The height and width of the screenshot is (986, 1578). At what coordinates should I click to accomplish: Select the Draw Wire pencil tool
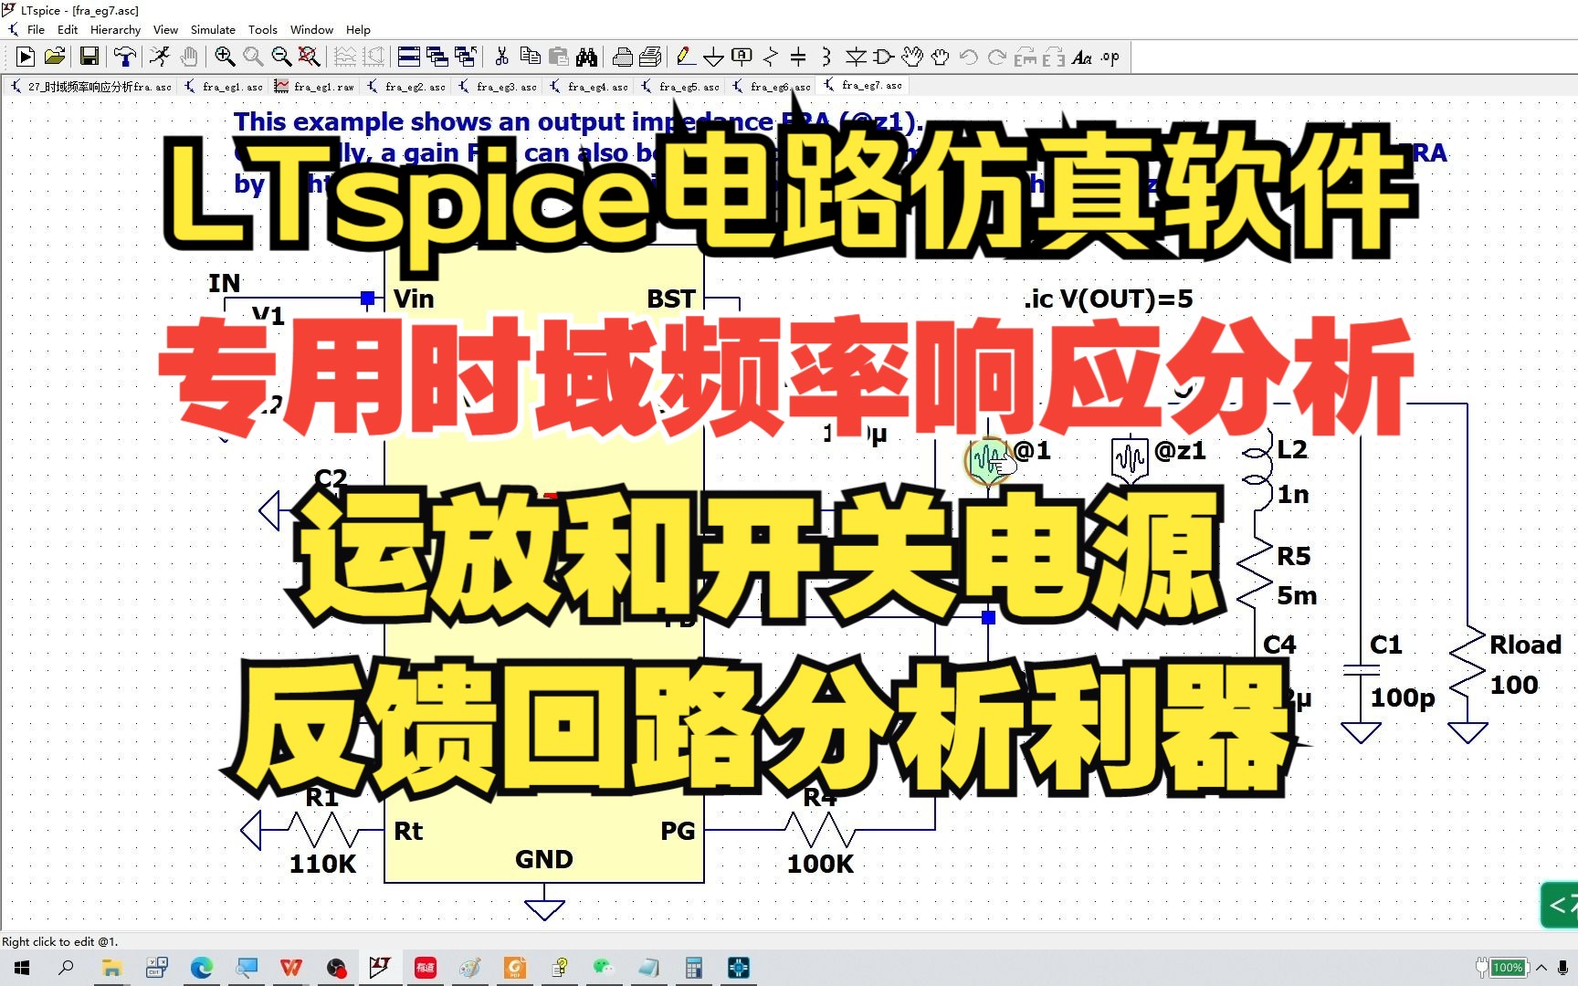coord(685,57)
